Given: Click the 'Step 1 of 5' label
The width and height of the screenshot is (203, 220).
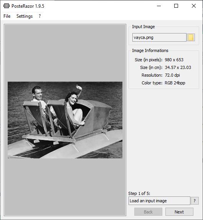Looking at the screenshot, I should coord(139,193).
